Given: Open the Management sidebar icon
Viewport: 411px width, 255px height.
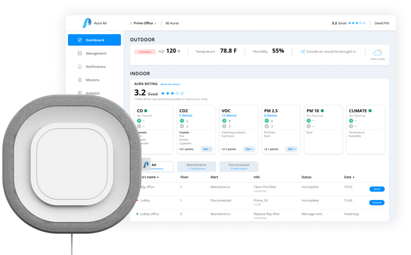Looking at the screenshot, I should [x=80, y=53].
